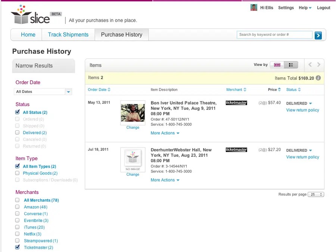
Task: Check the All Merchants (78) checkbox
Action: point(17,200)
